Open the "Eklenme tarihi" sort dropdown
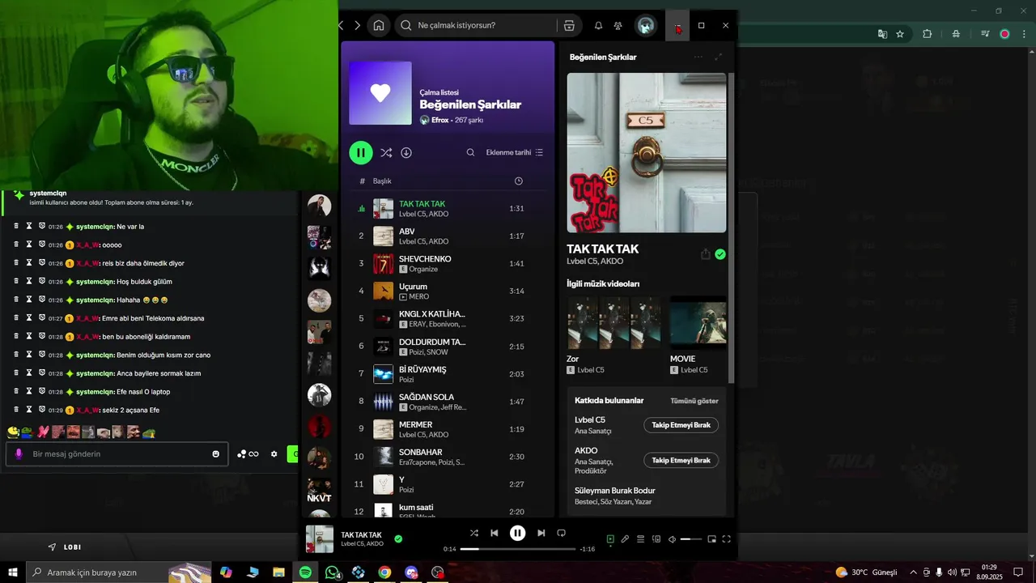 click(514, 152)
